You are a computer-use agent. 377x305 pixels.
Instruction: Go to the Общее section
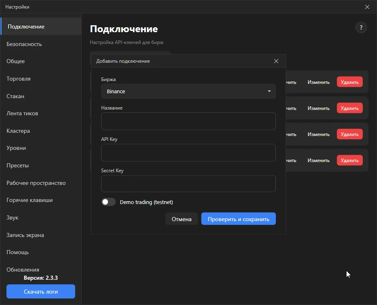pos(41,61)
